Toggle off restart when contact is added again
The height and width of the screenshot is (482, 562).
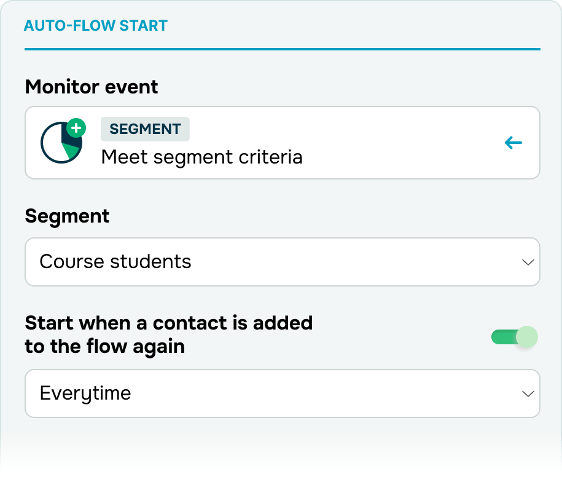tap(514, 337)
